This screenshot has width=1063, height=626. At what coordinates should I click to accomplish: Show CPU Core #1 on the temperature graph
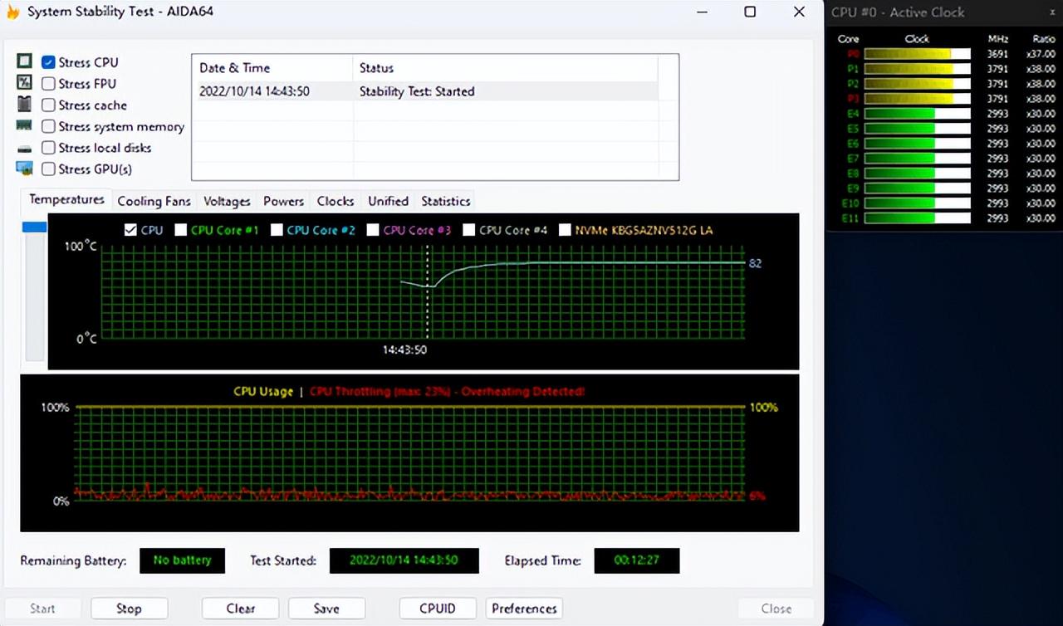pos(180,230)
